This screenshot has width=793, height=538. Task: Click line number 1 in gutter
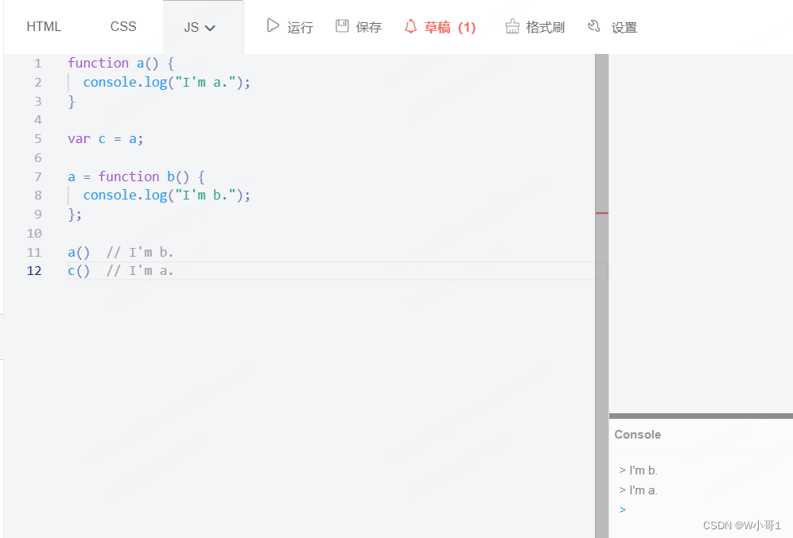(x=38, y=64)
